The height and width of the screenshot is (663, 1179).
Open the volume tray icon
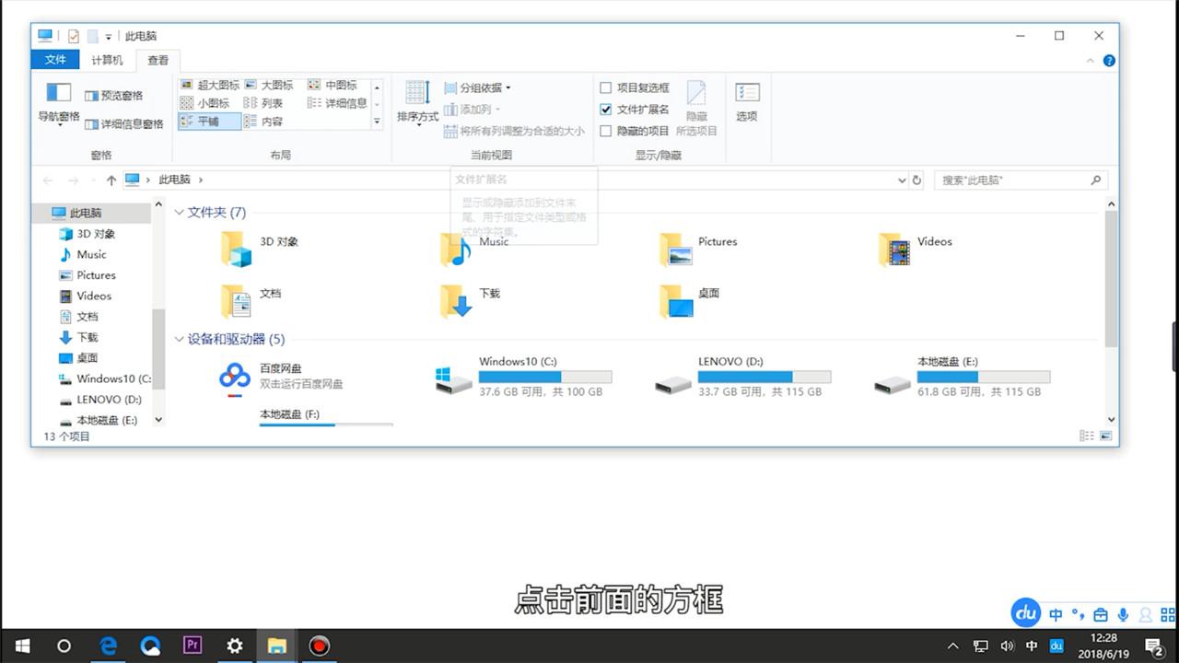point(1007,646)
